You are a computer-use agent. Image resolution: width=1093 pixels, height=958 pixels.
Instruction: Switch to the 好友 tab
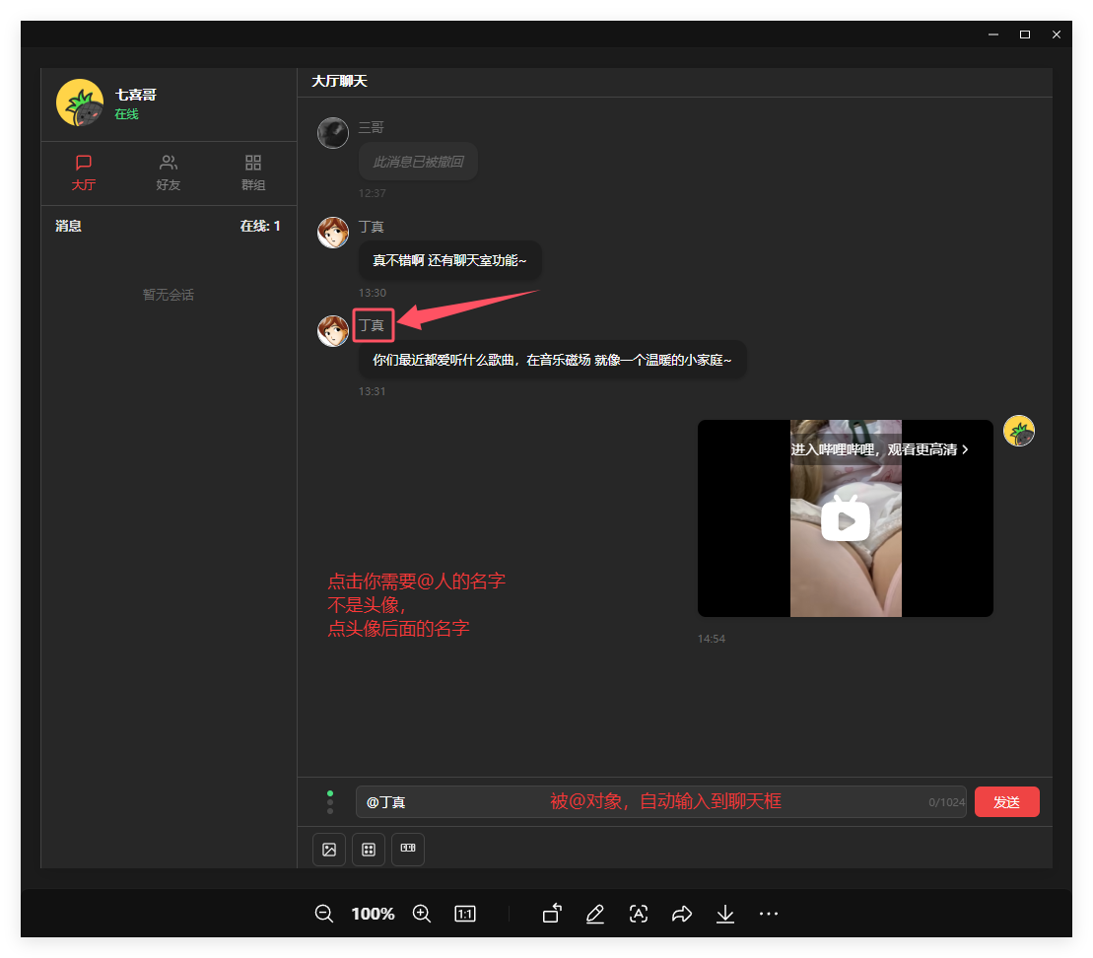point(169,172)
